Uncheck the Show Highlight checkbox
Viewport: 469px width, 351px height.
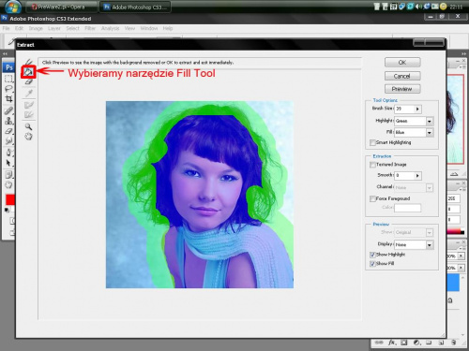point(372,255)
